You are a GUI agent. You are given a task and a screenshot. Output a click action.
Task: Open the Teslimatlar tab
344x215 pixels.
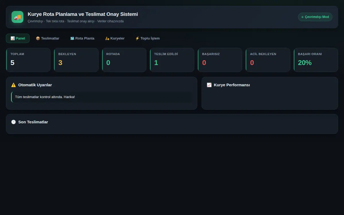(x=48, y=38)
